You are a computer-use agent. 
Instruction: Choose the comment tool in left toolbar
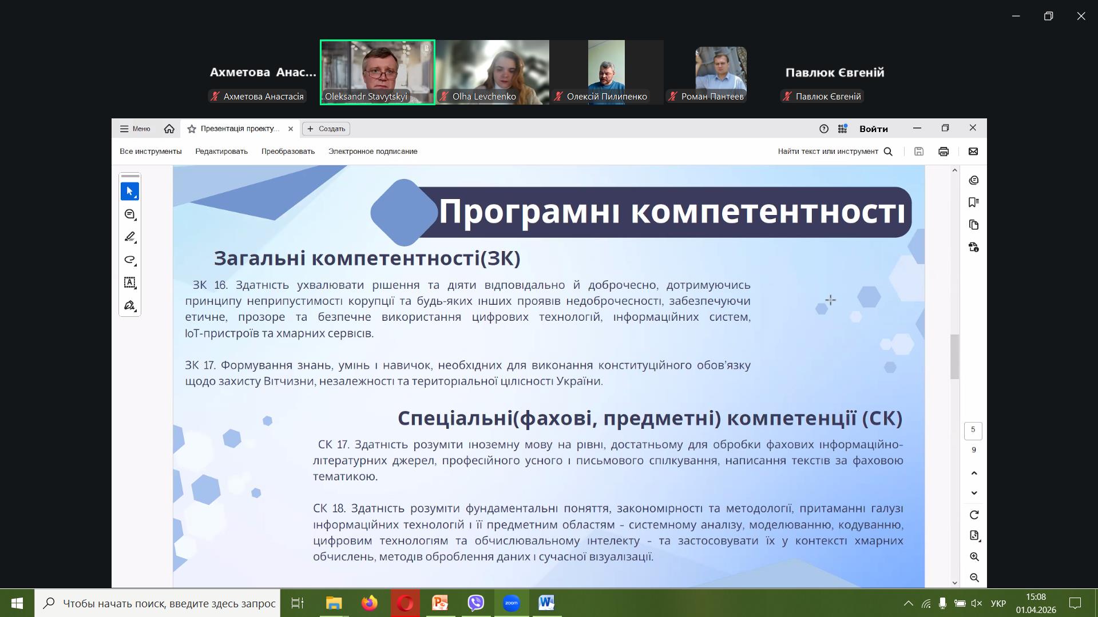pos(130,214)
